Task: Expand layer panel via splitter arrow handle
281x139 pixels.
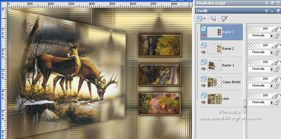Action: 245,107
